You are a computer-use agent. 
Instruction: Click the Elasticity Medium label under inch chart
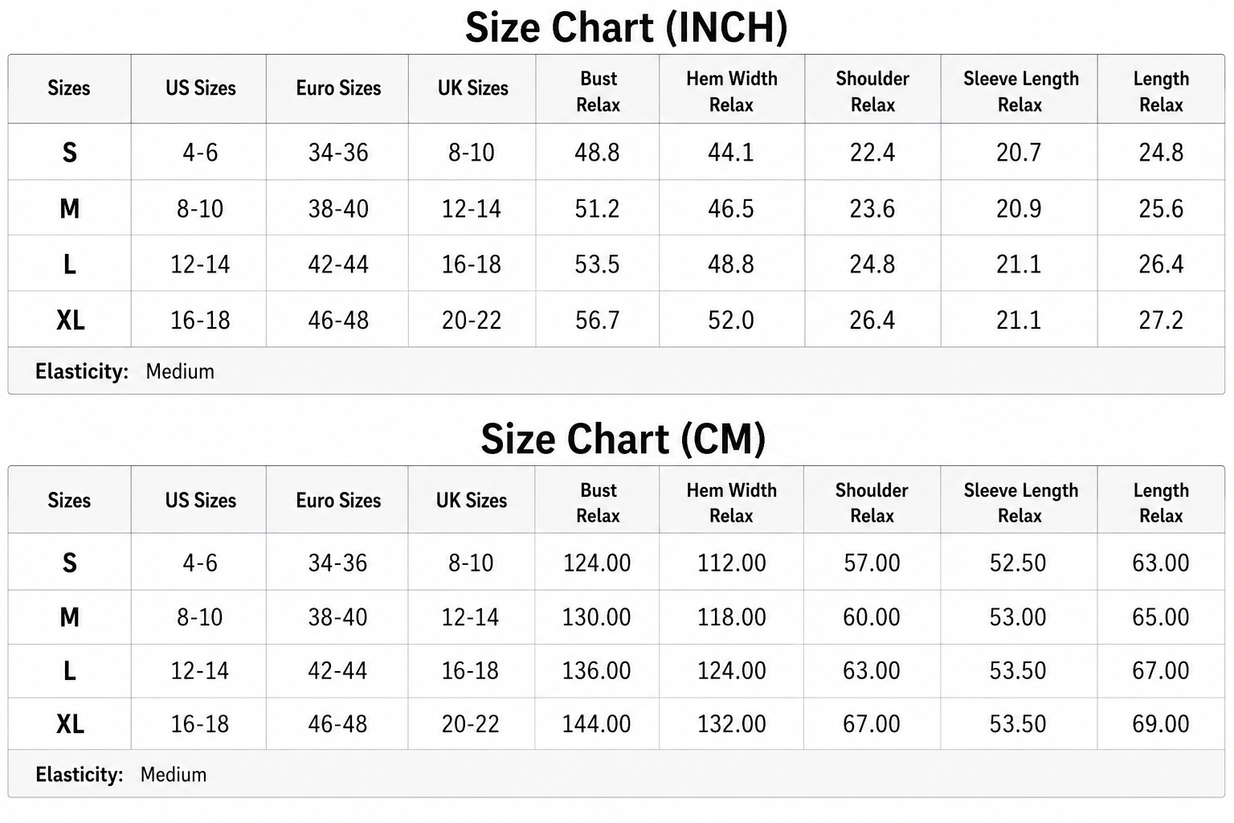coord(125,371)
